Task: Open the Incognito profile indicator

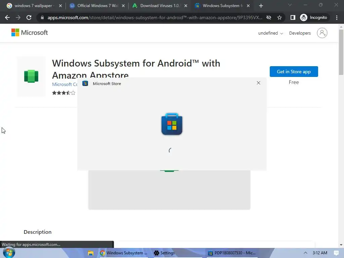Action: pos(314,17)
